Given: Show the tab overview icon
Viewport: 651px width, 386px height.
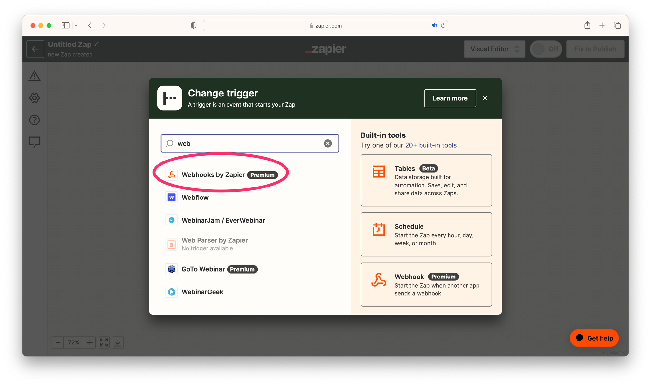Looking at the screenshot, I should (x=617, y=25).
